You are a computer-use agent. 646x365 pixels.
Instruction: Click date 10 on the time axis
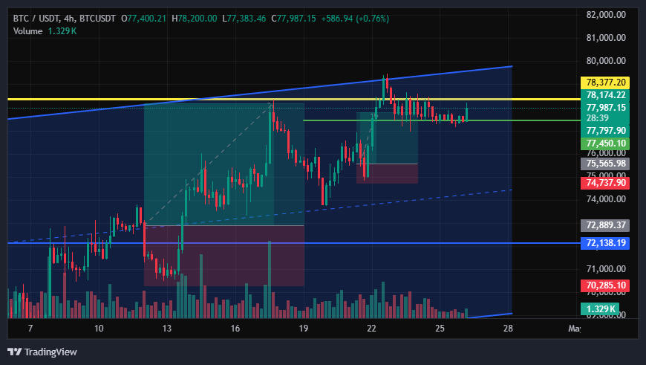[x=99, y=329]
